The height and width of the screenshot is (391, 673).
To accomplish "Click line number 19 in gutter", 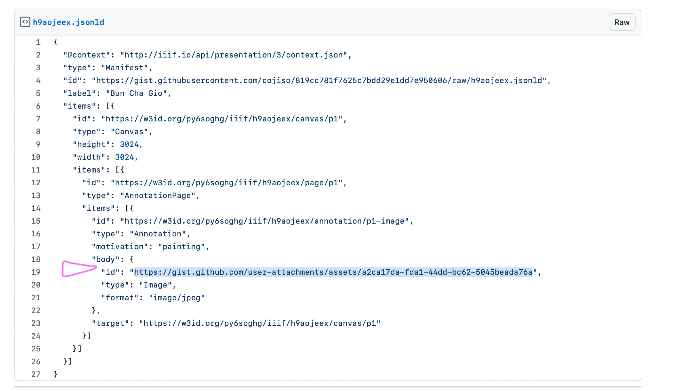I will click(36, 272).
